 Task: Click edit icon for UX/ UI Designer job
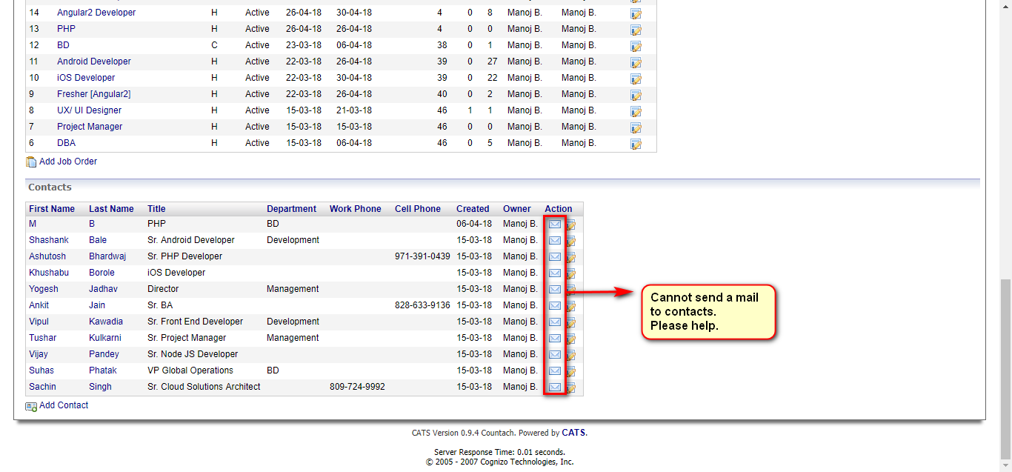pyautogui.click(x=636, y=111)
